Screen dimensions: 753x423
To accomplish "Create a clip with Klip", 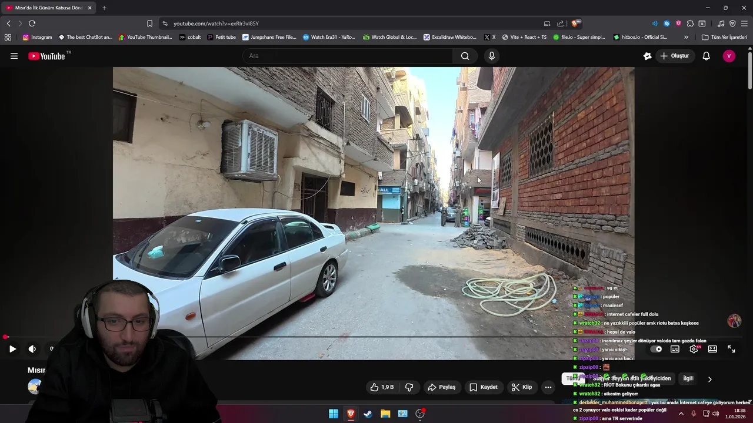I will click(x=522, y=387).
